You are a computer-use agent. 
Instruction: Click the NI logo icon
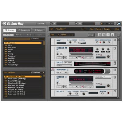click(x=118, y=24)
